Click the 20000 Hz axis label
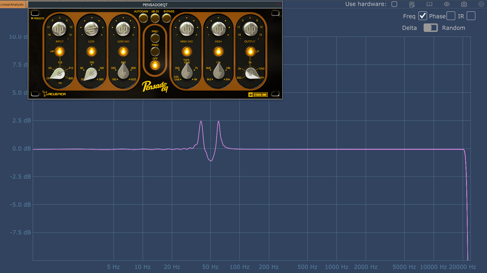 tap(462, 267)
